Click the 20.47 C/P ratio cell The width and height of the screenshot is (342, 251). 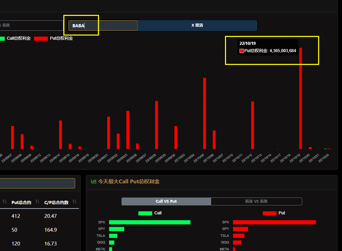click(51, 216)
